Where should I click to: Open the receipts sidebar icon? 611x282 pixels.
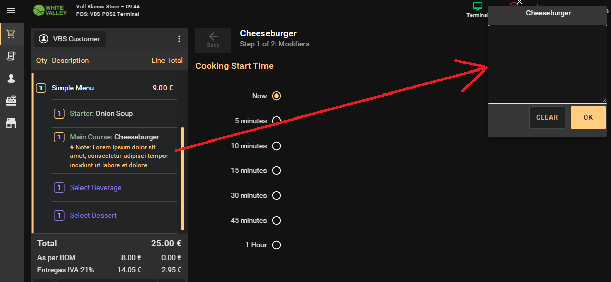coord(11,56)
